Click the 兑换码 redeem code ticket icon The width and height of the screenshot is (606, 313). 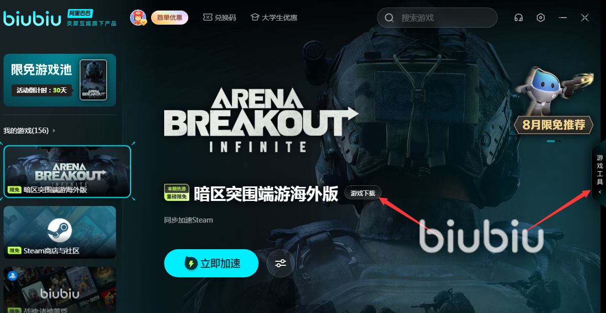pos(208,18)
